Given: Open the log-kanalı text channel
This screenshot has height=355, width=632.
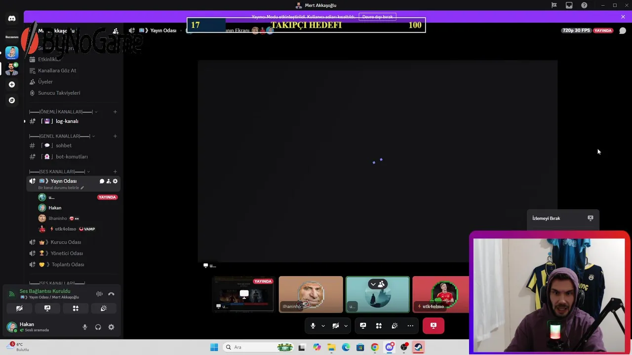Looking at the screenshot, I should (x=67, y=121).
